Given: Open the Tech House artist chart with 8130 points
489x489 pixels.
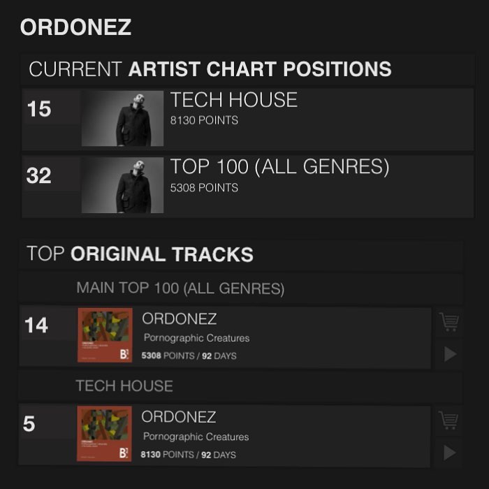Looking at the screenshot, I should tap(233, 101).
